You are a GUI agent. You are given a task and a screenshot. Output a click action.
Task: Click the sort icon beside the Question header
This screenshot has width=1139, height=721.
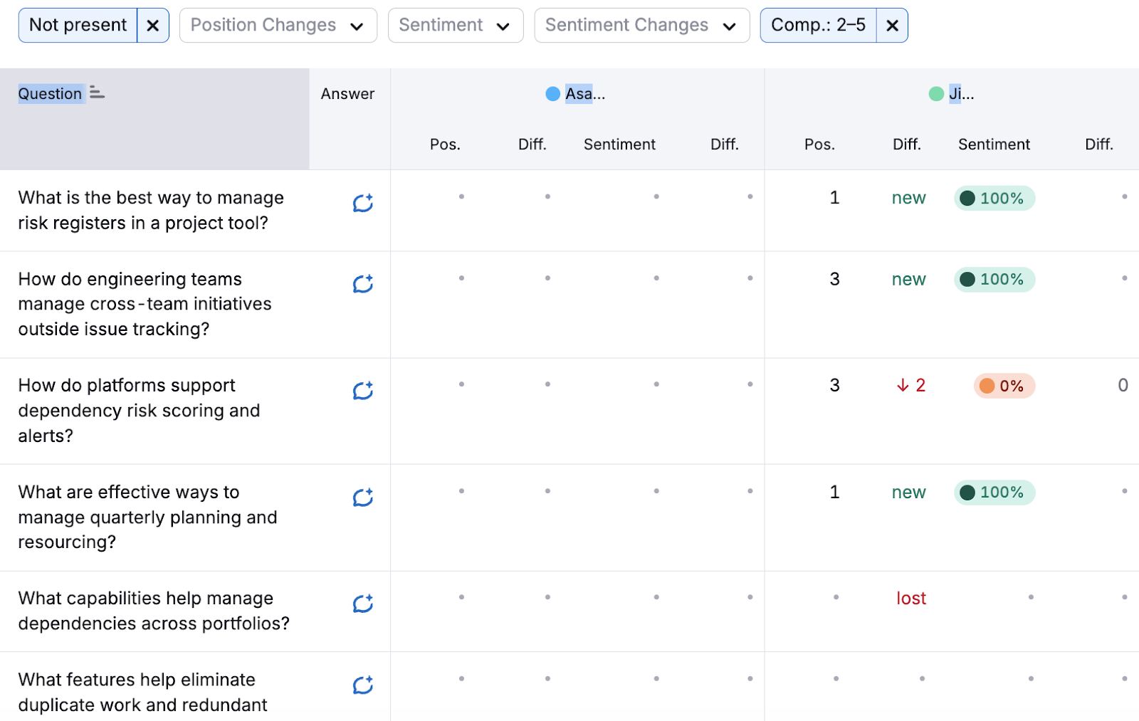(x=97, y=93)
